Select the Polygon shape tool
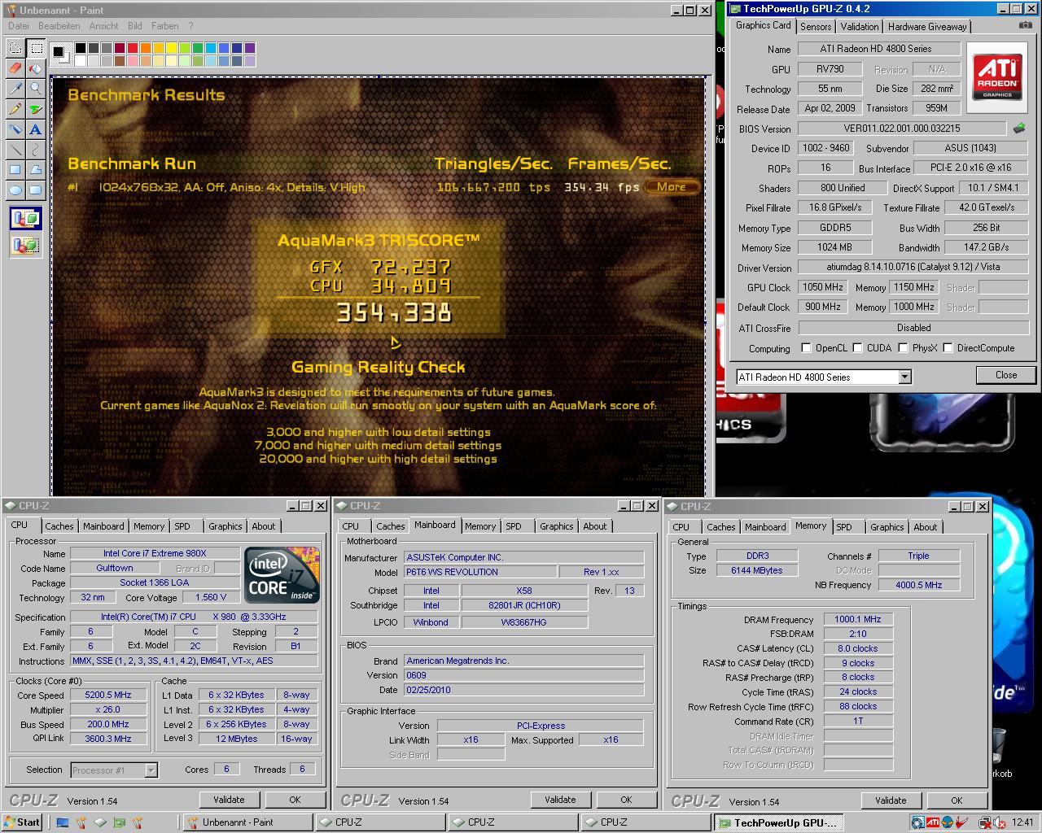Viewport: 1042px width, 833px height. (x=35, y=170)
